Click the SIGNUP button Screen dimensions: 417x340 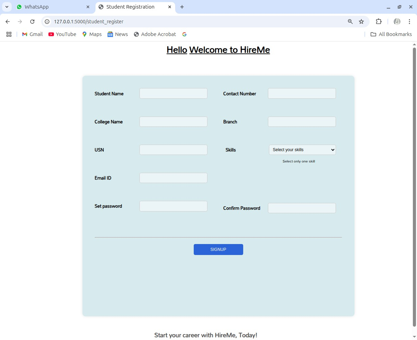click(218, 250)
